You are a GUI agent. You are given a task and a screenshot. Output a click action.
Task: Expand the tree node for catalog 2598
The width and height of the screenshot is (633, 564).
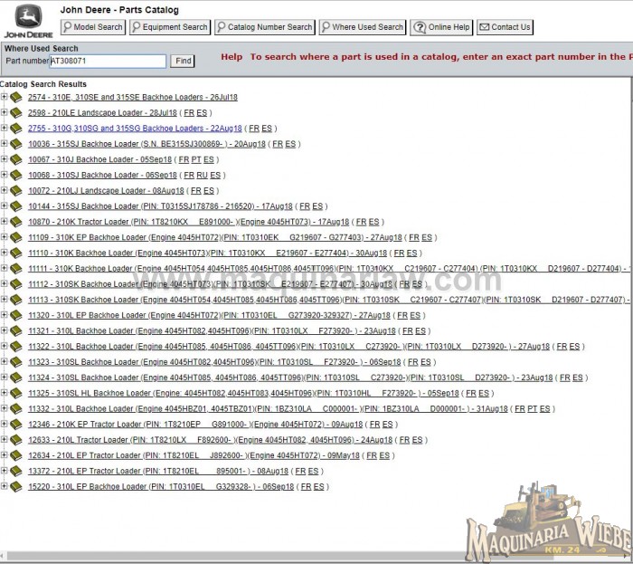[5, 113]
